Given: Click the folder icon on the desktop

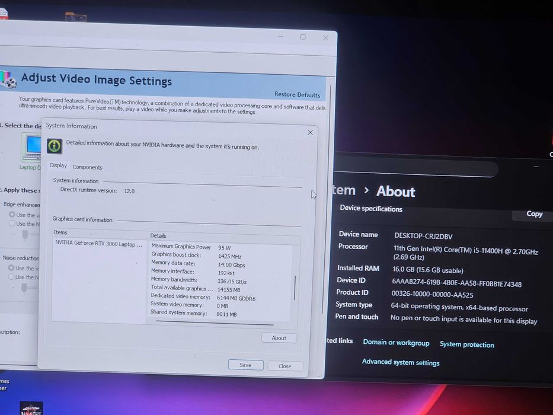Looking at the screenshot, I should coord(75,17).
